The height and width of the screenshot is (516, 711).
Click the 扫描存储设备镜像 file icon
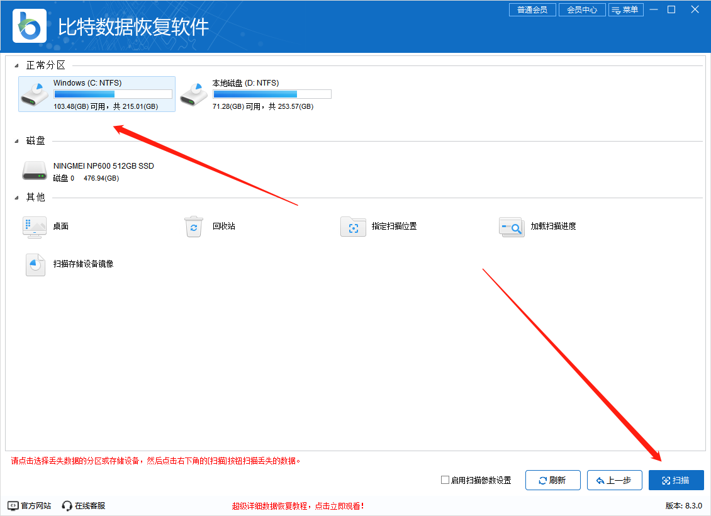click(35, 264)
